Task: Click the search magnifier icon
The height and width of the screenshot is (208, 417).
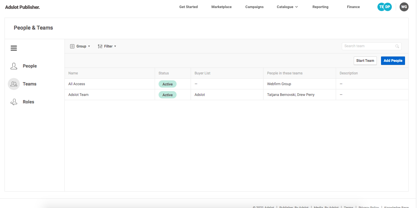Action: pyautogui.click(x=397, y=46)
